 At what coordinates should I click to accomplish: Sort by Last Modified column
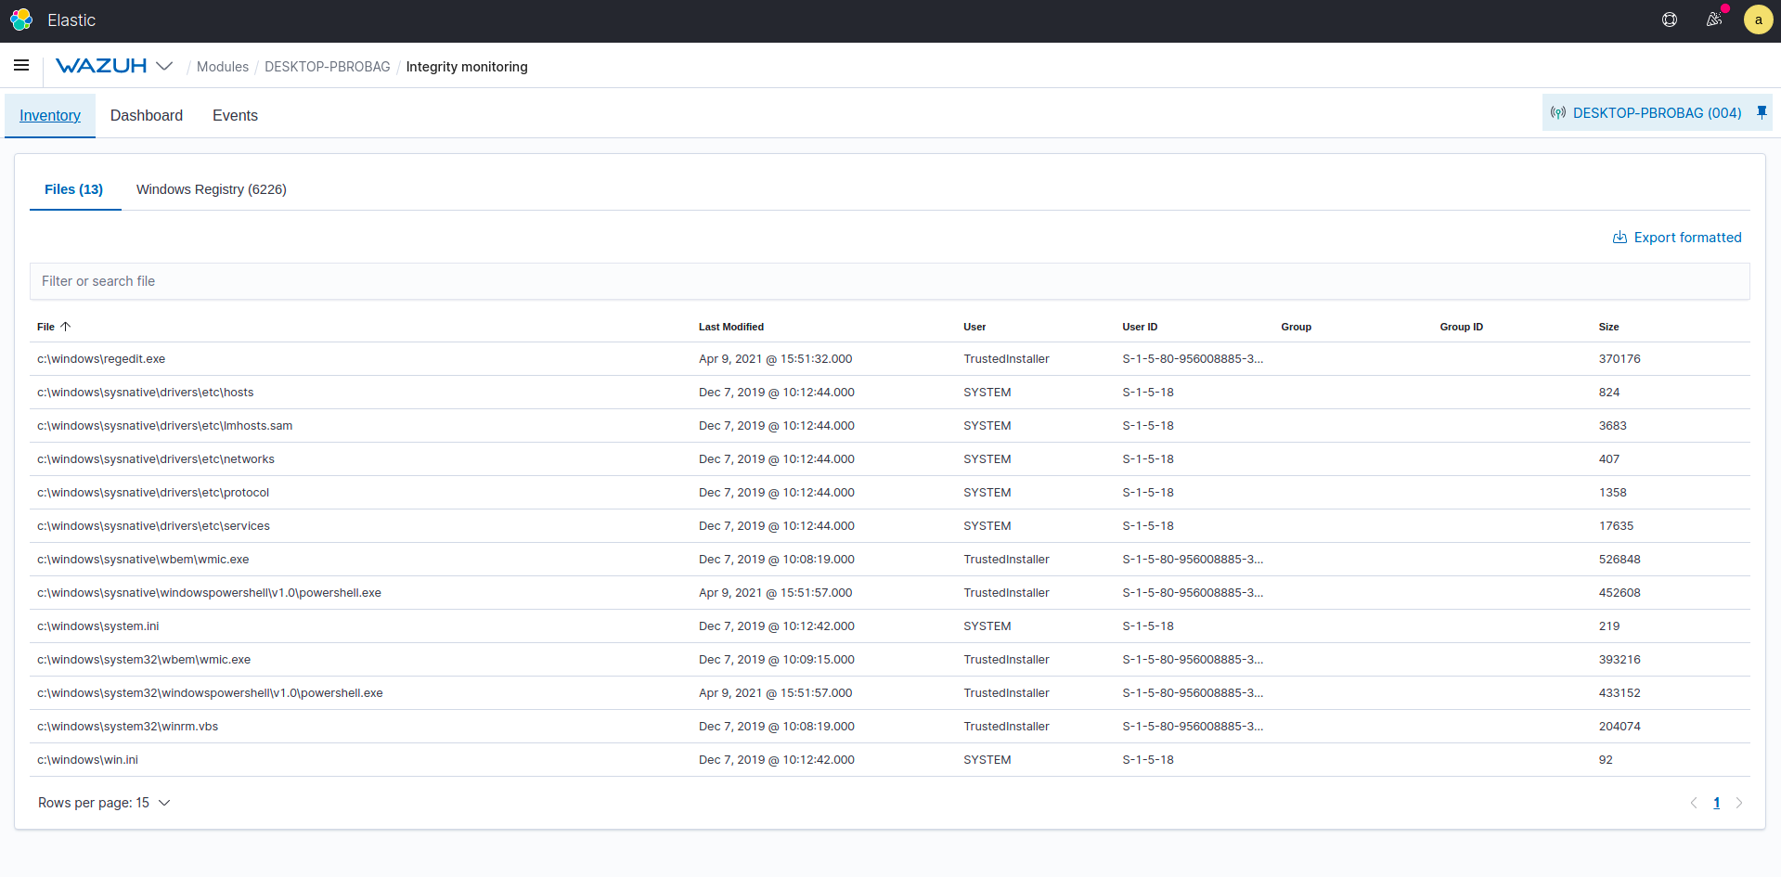tap(731, 327)
